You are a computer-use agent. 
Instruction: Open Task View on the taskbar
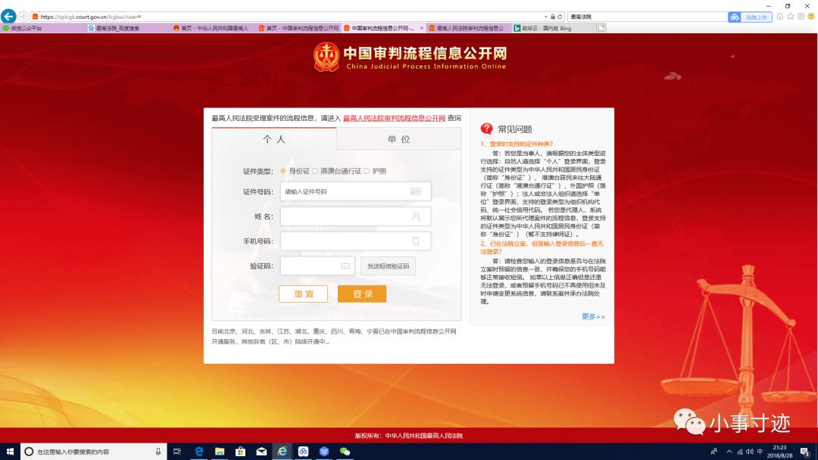point(176,452)
